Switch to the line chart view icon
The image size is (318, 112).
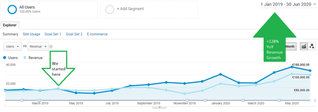[304, 46]
